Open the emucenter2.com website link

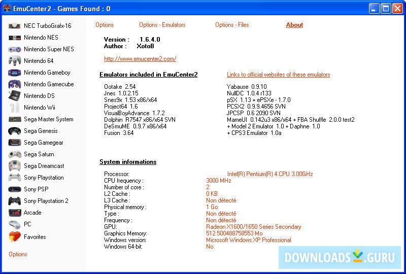140,59
